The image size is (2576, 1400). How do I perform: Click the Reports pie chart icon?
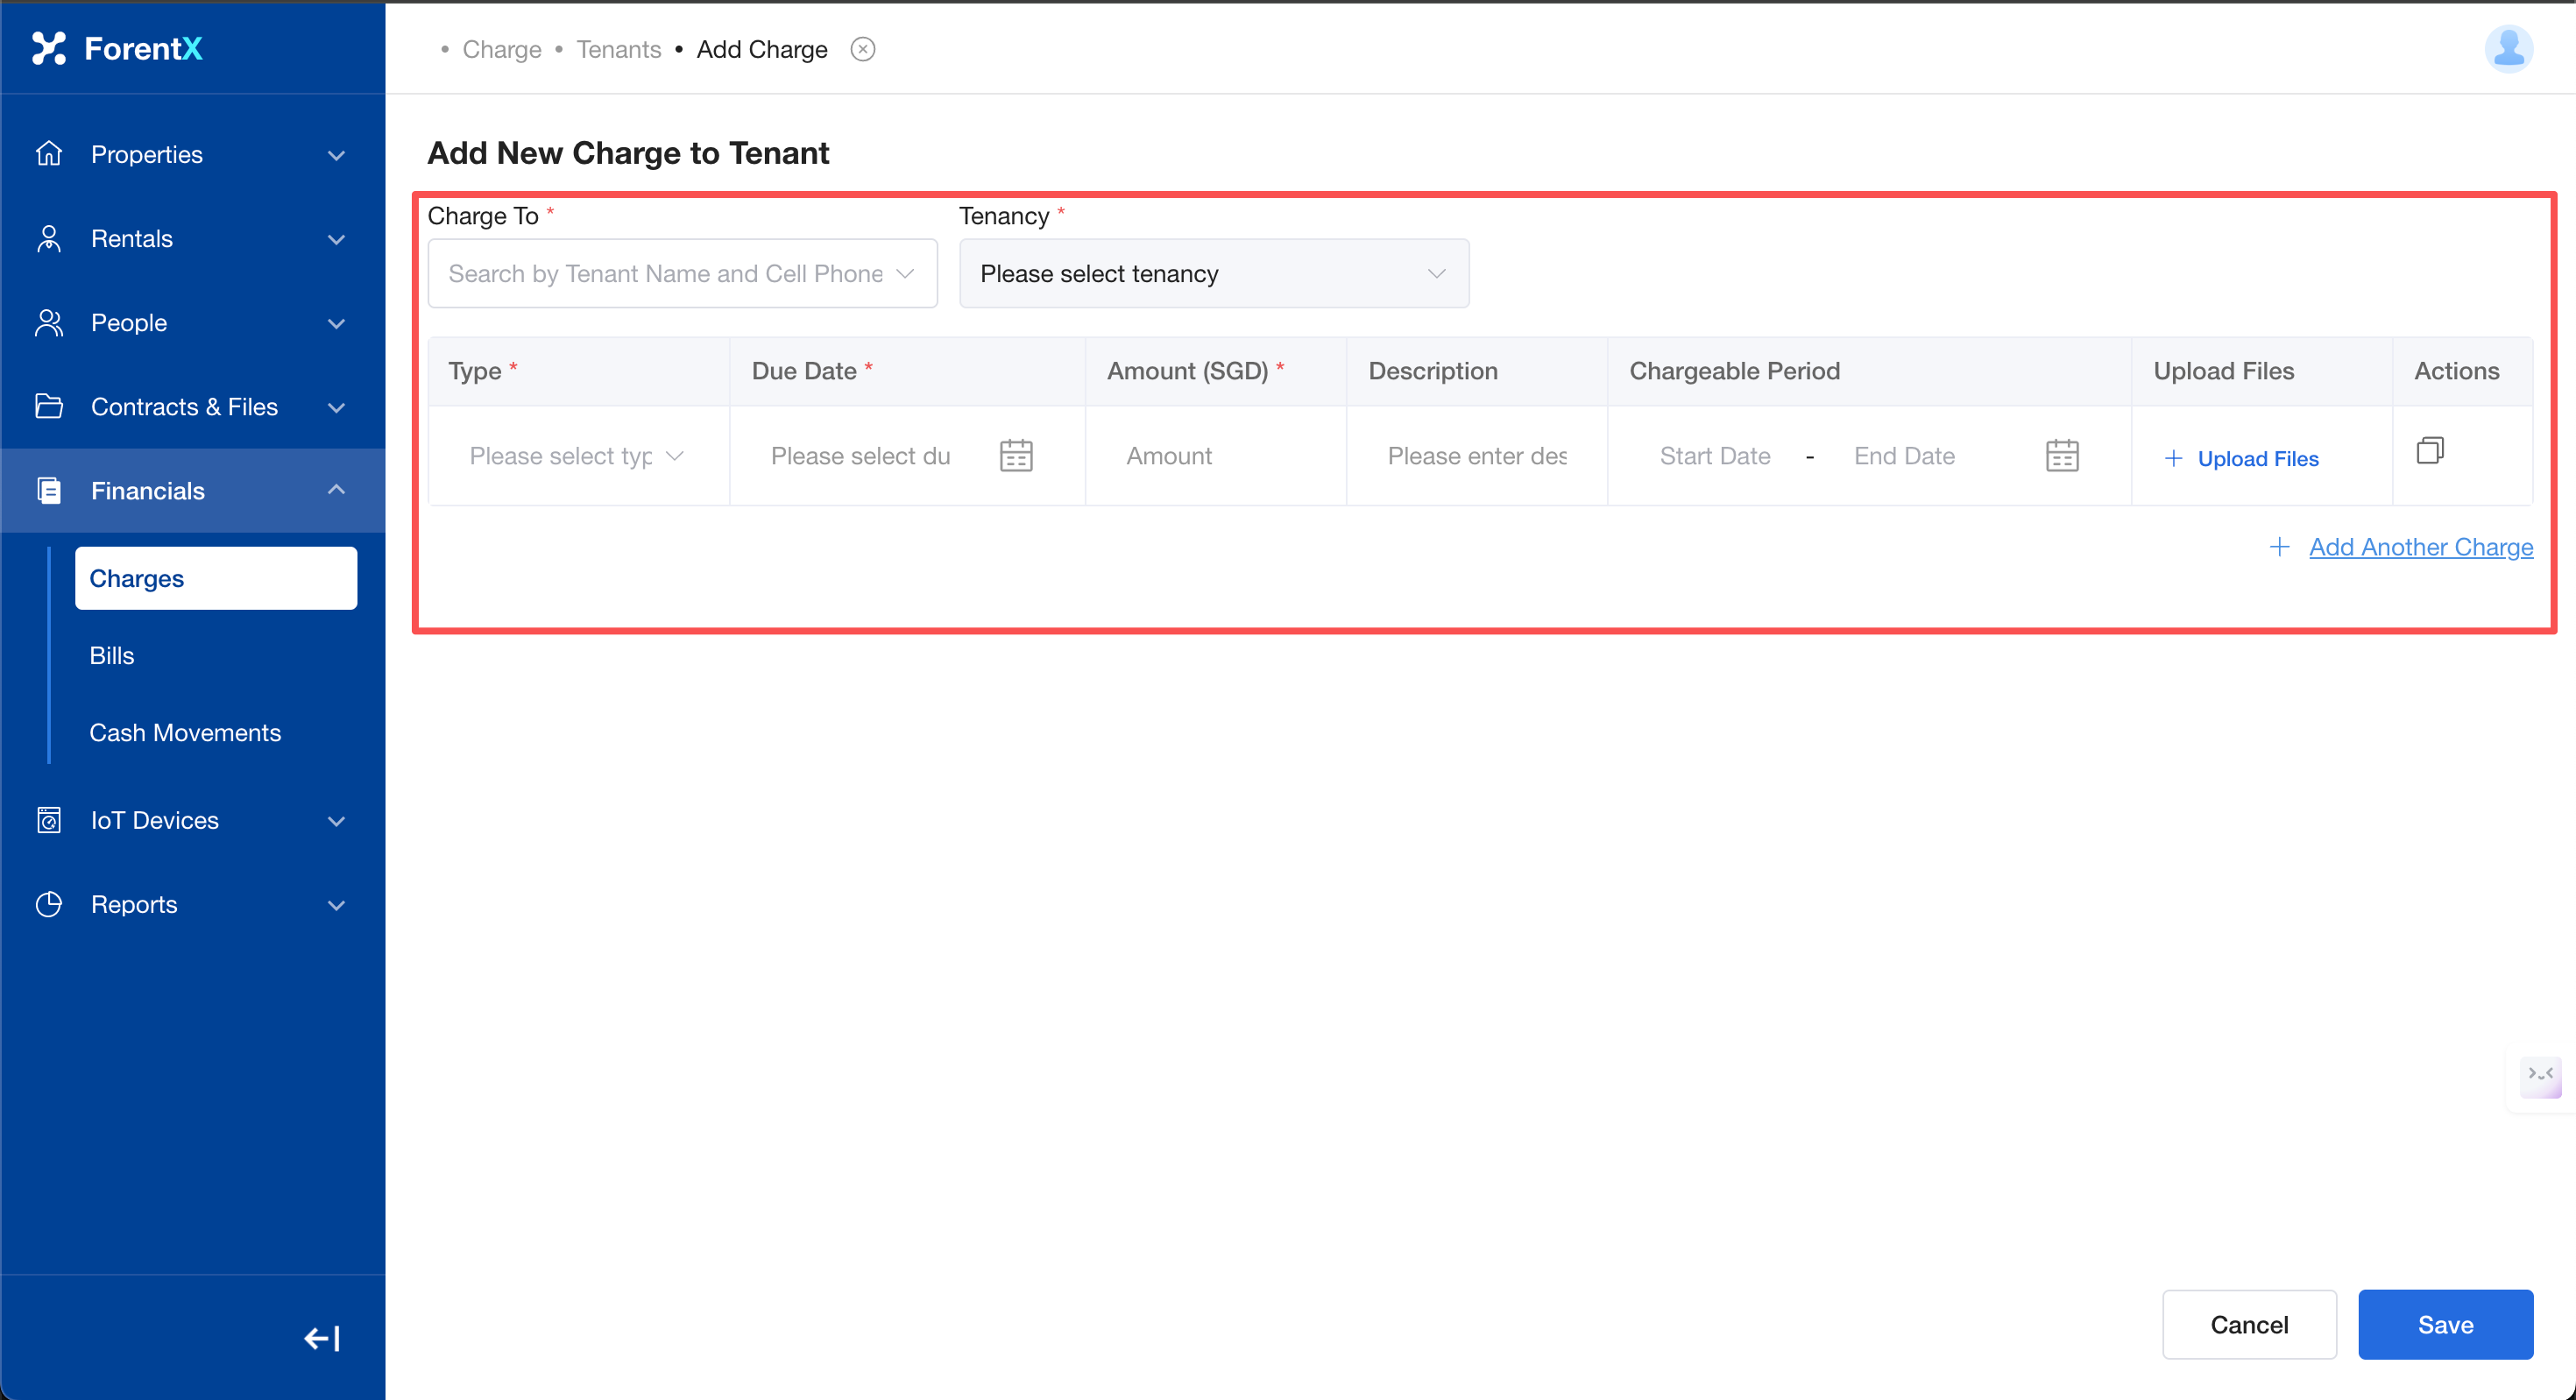point(48,904)
